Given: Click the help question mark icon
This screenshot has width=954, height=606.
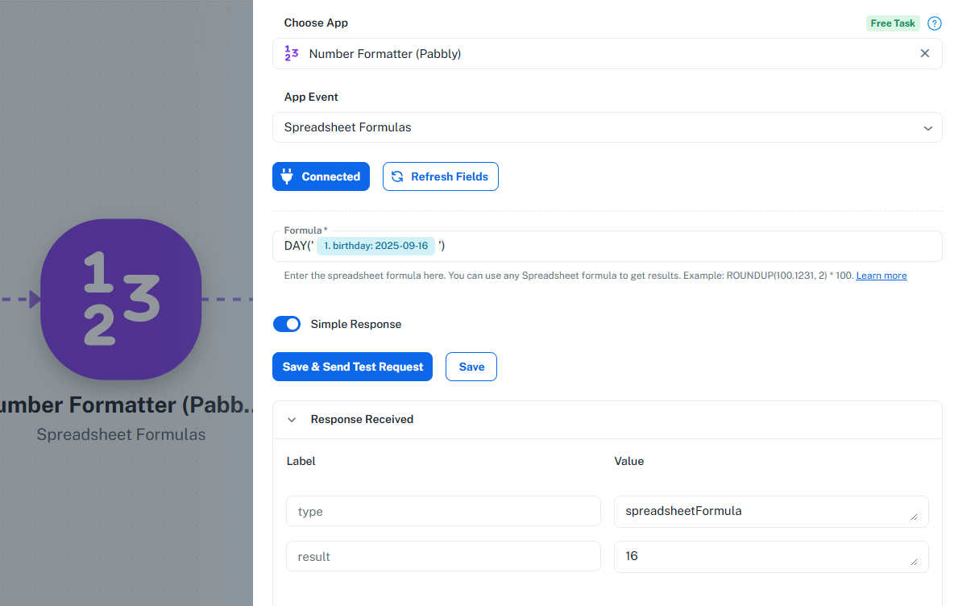Looking at the screenshot, I should pos(934,23).
